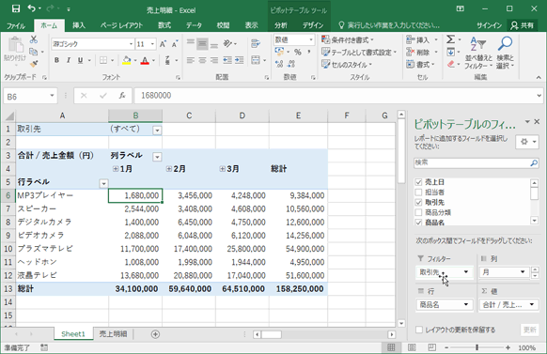Switch to page layout view icon in status bar
This screenshot has width=547, height=354.
412,347
